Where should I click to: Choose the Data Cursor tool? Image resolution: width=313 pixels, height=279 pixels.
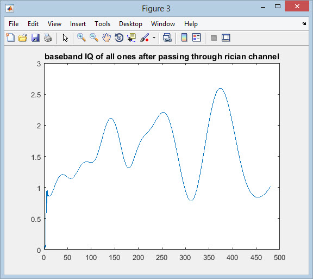pos(132,38)
